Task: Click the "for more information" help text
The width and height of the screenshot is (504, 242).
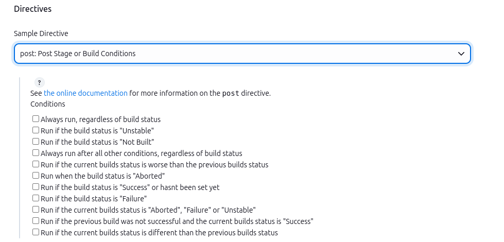Action: point(175,93)
